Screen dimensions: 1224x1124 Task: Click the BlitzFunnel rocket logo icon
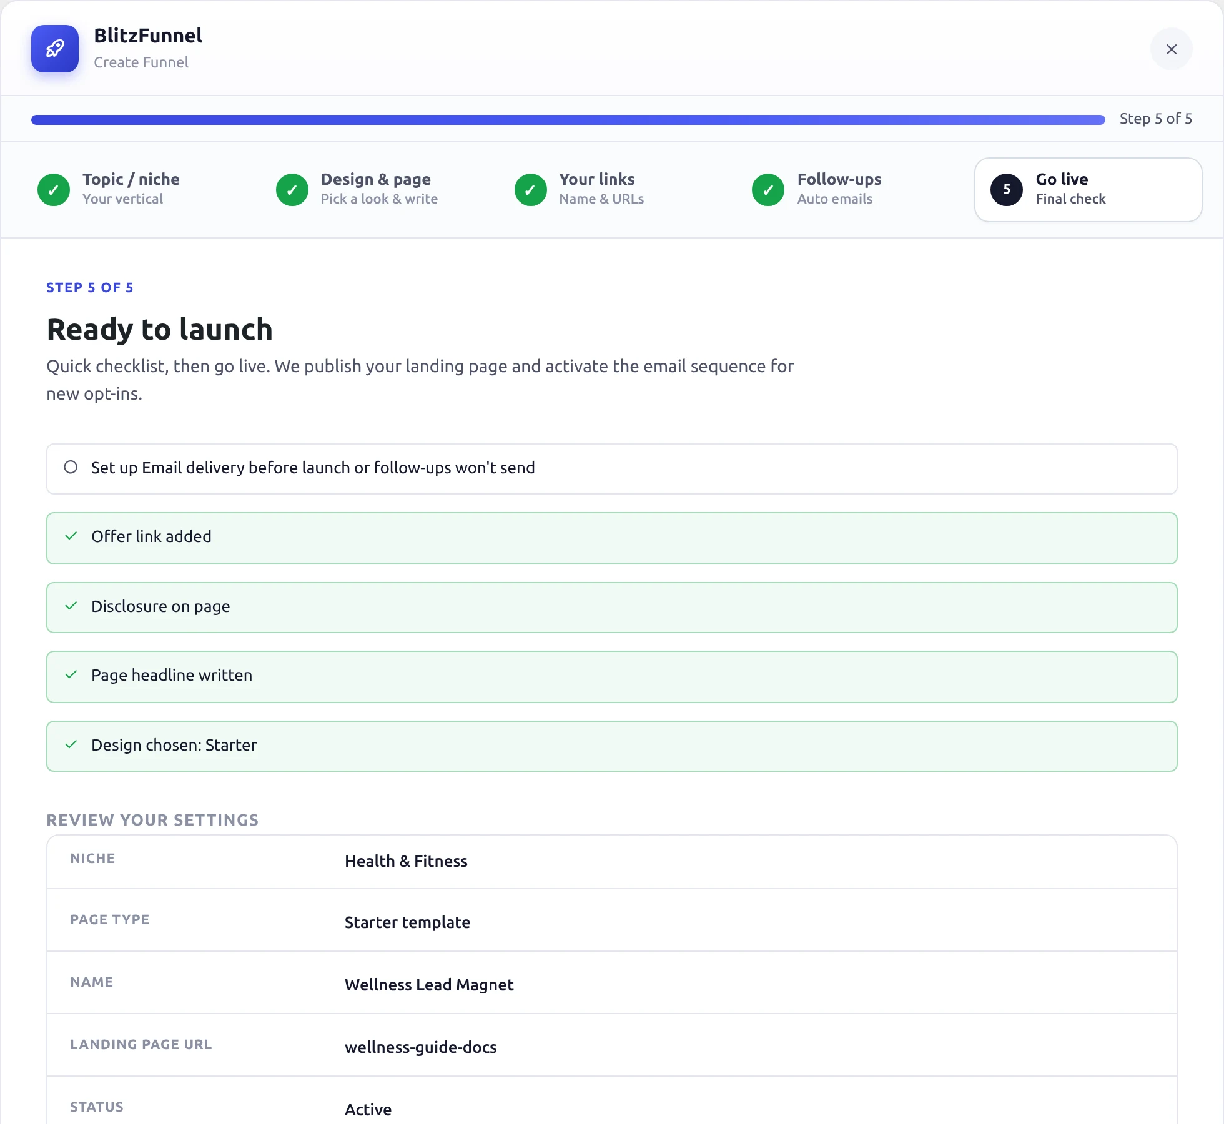point(55,49)
